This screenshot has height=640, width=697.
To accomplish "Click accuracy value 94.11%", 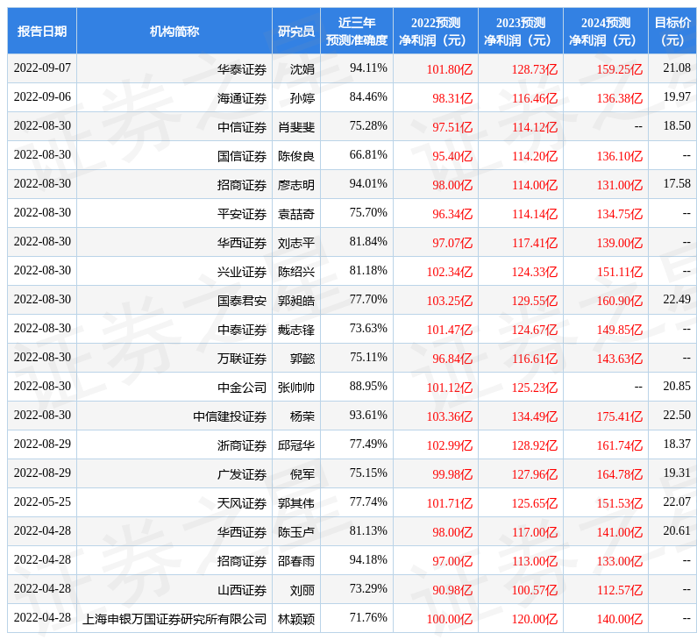I will (368, 68).
